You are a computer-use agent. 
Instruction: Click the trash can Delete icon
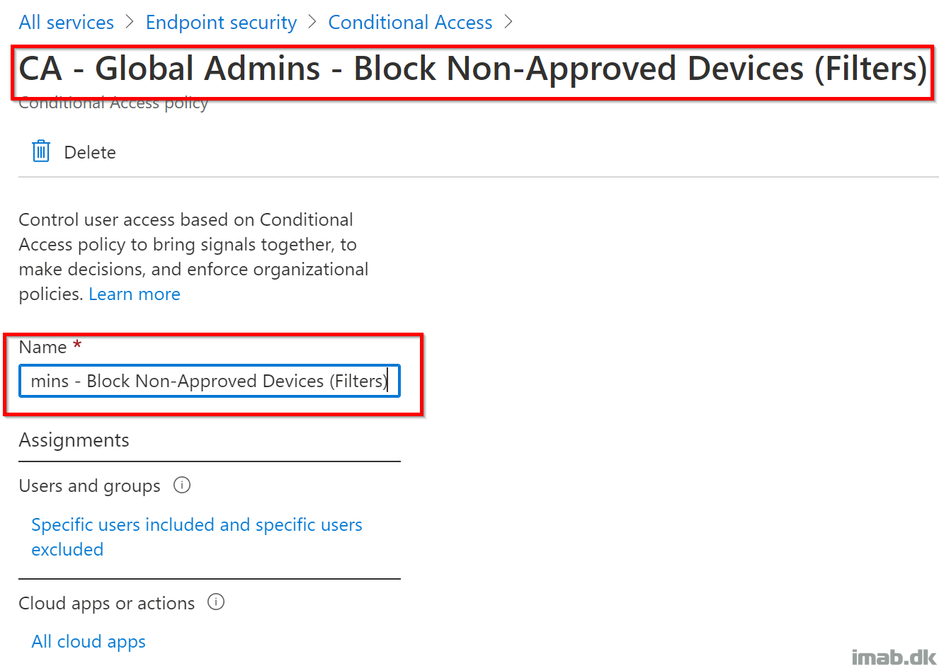tap(41, 151)
